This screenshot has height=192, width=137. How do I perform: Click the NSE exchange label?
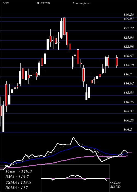click(x=5, y=3)
